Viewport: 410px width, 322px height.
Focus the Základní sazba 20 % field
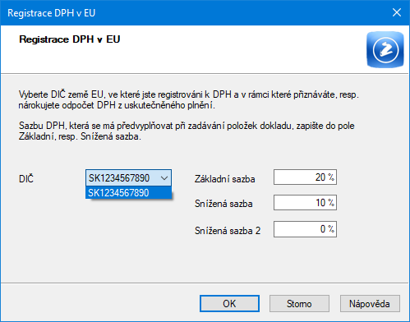click(305, 177)
